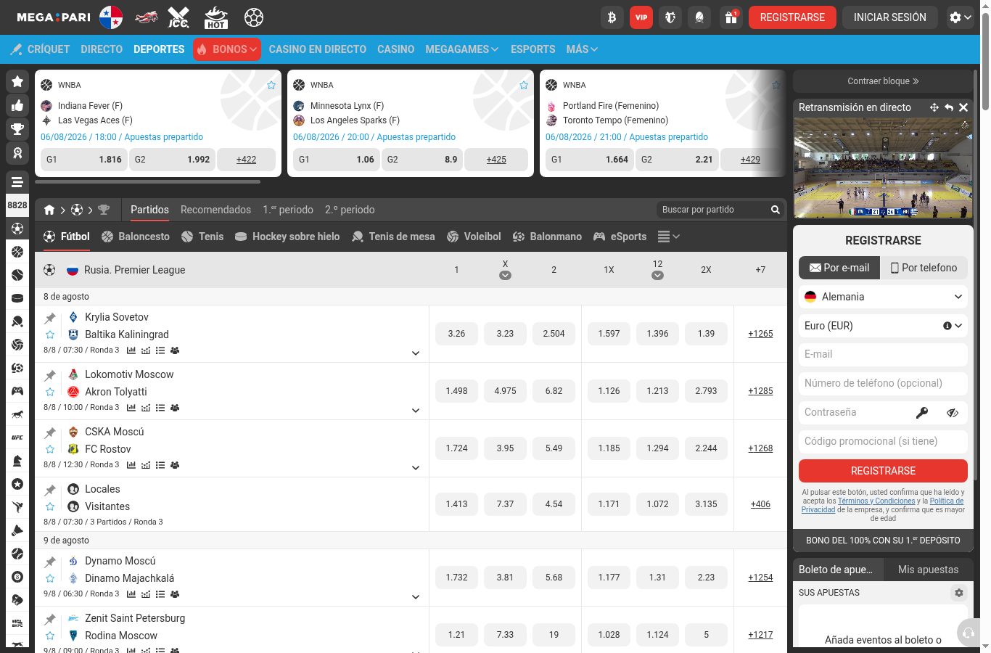991x653 pixels.
Task: Click the MegaPari logo
Action: (x=54, y=17)
